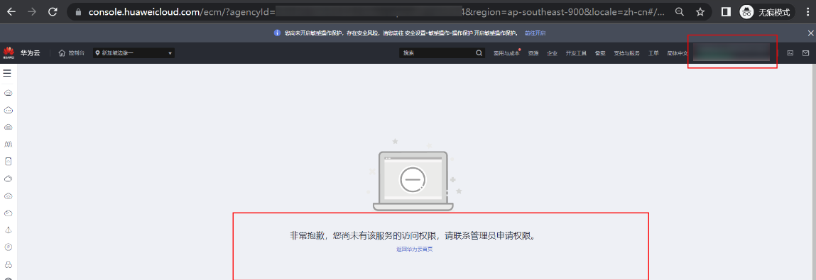This screenshot has width=816, height=280.
Task: Open the blurred account name menu
Action: (x=731, y=52)
